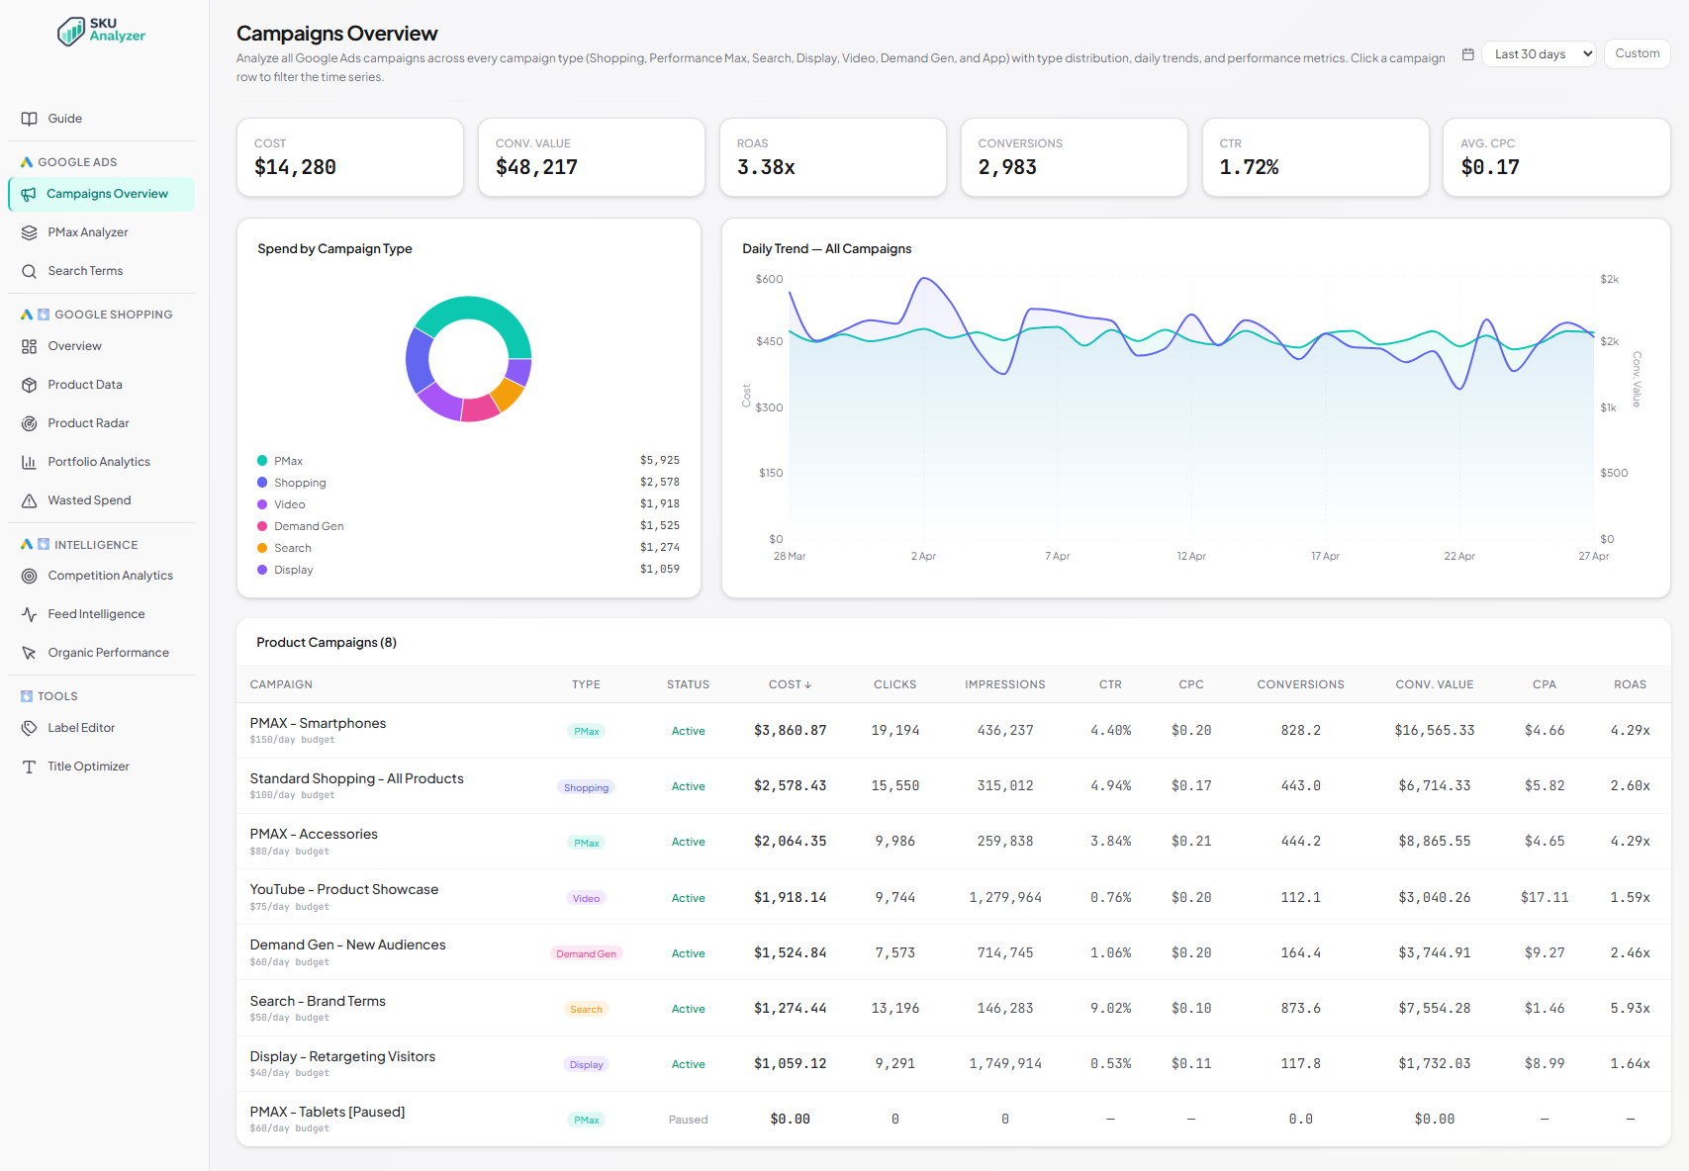Sort table by CLICKS column
The width and height of the screenshot is (1689, 1171).
894,684
